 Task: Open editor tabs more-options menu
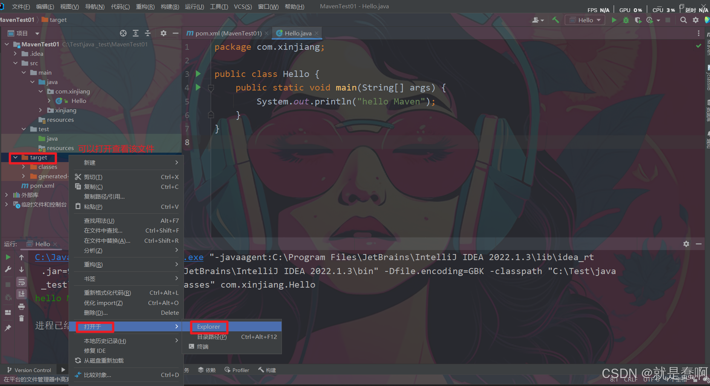click(698, 33)
